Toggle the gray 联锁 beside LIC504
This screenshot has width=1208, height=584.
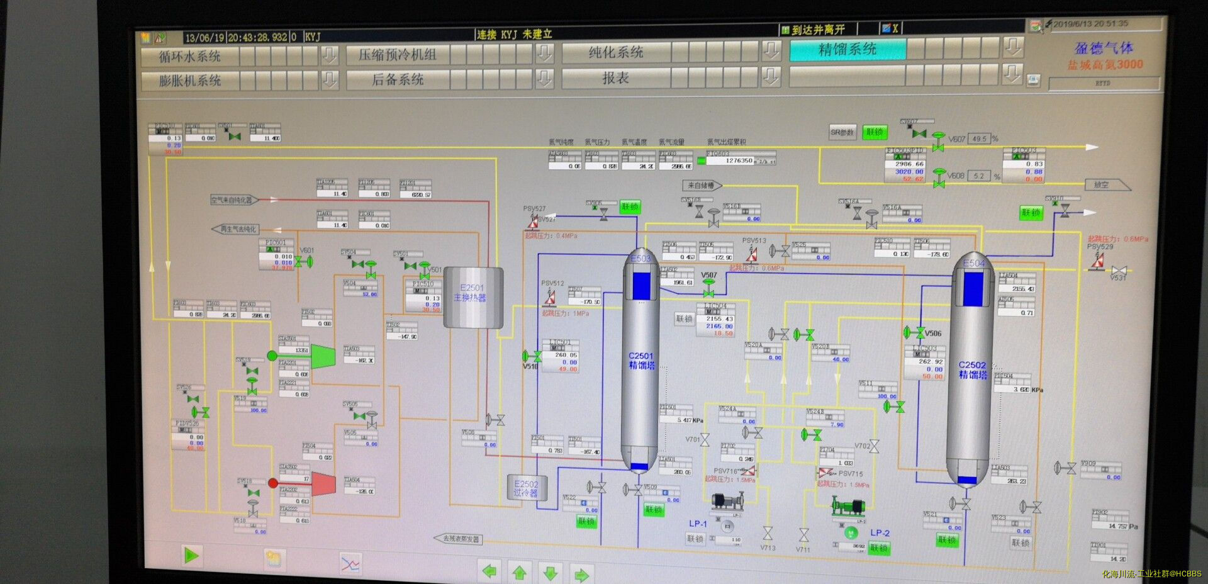pos(685,318)
